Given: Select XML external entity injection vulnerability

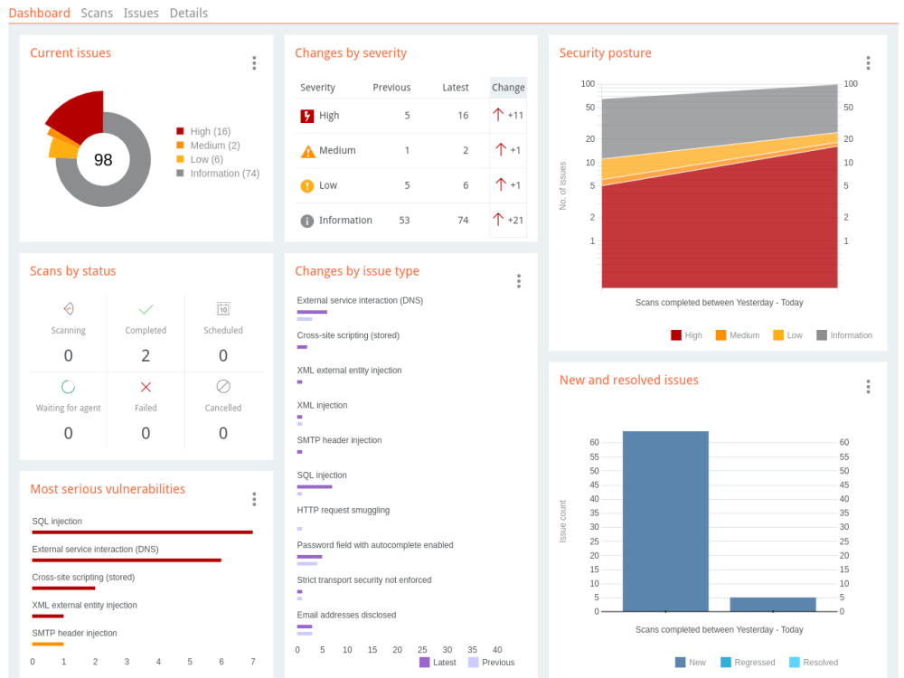Looking at the screenshot, I should tap(84, 606).
